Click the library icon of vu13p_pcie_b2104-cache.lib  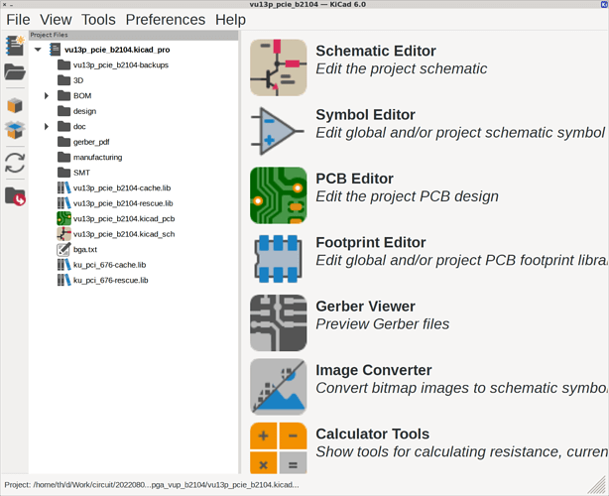pos(64,188)
